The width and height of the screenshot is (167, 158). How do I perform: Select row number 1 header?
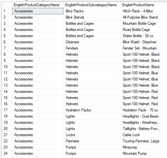tap(7, 11)
